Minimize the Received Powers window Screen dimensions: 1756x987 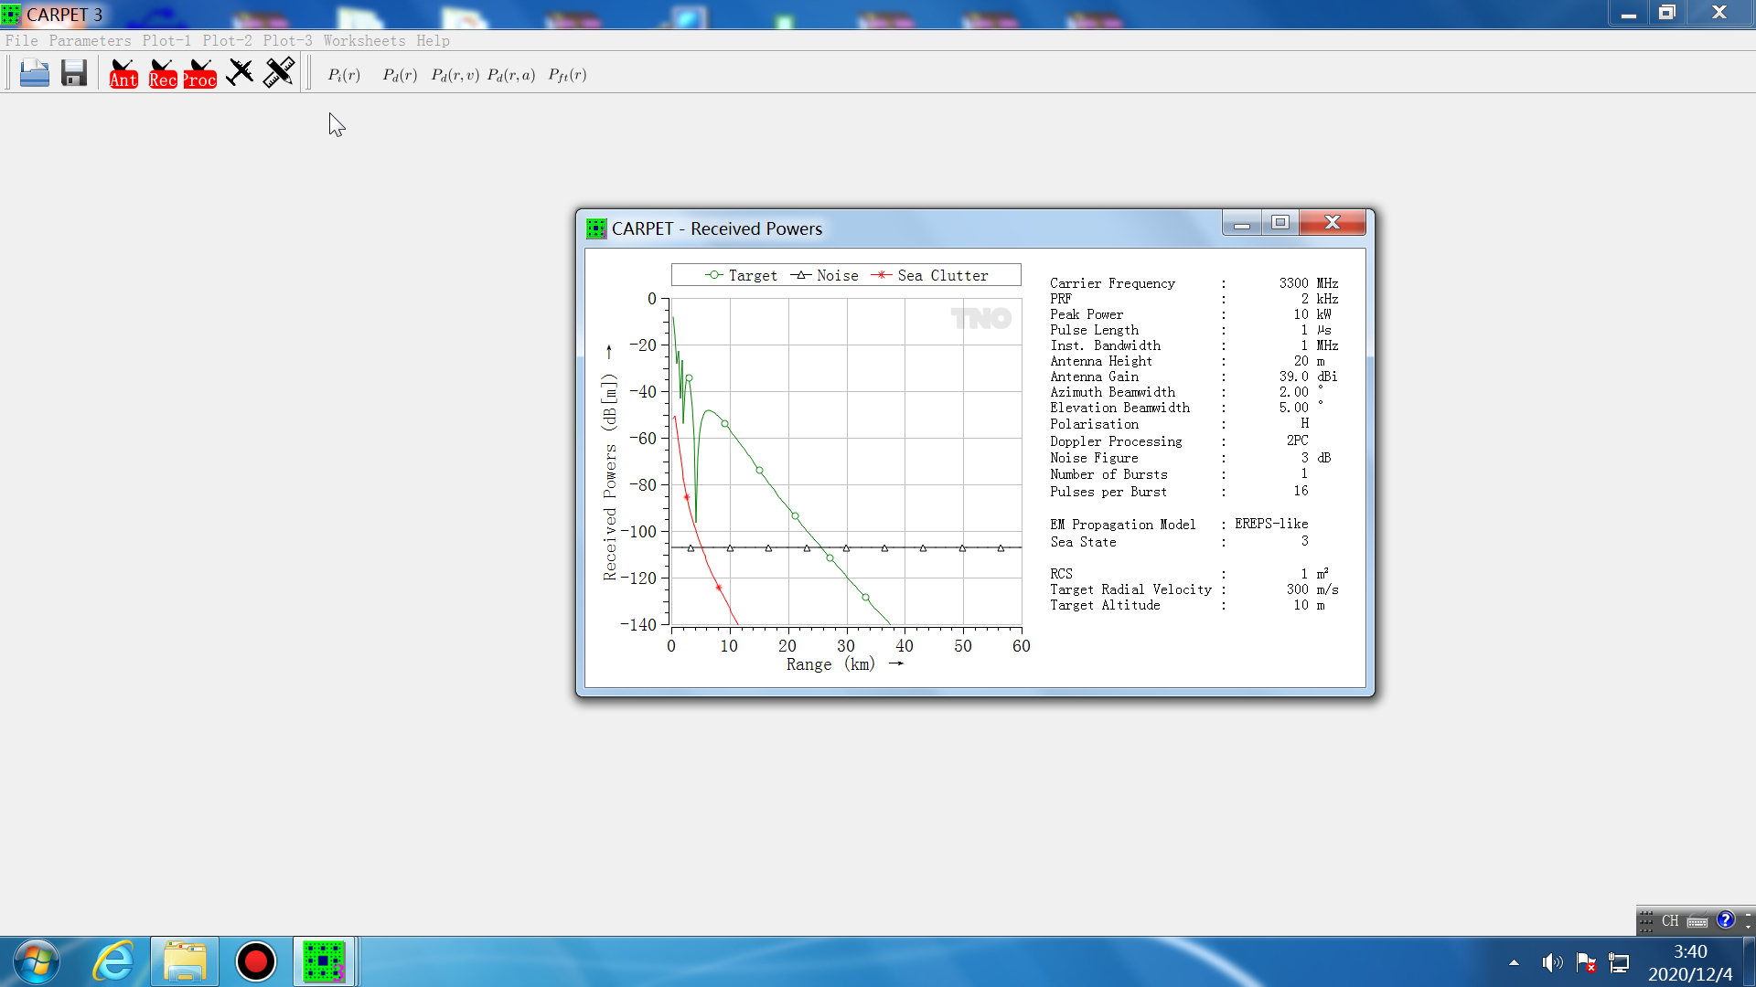click(x=1241, y=223)
